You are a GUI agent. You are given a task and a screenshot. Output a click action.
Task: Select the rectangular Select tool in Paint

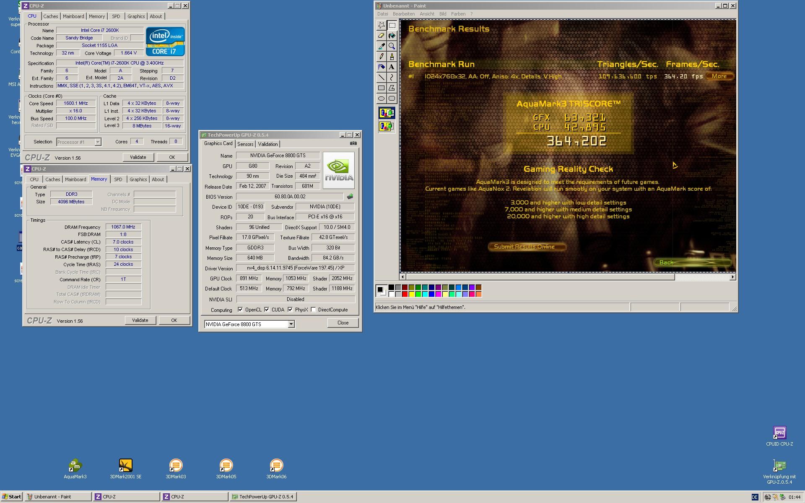tap(392, 25)
